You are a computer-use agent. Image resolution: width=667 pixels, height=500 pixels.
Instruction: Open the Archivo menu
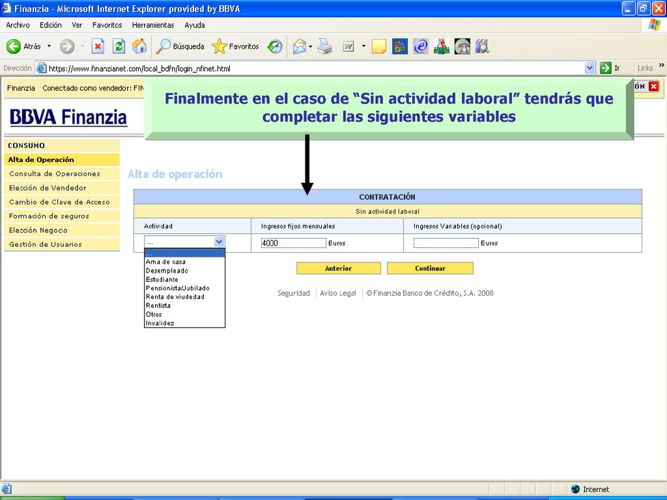tap(18, 25)
